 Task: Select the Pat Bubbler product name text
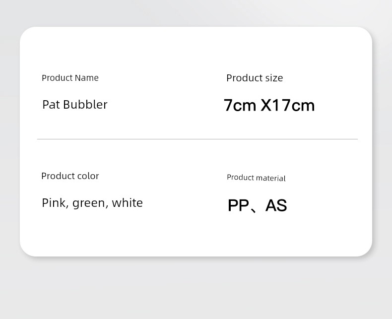74,105
